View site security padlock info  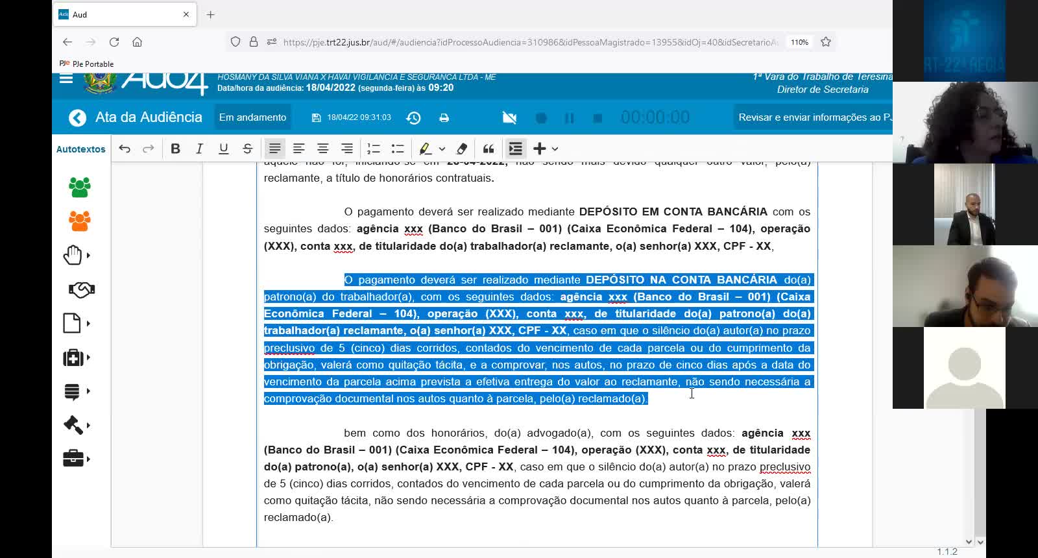(254, 42)
